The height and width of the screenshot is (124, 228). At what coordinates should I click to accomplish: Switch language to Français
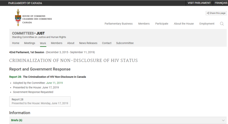(221, 3)
